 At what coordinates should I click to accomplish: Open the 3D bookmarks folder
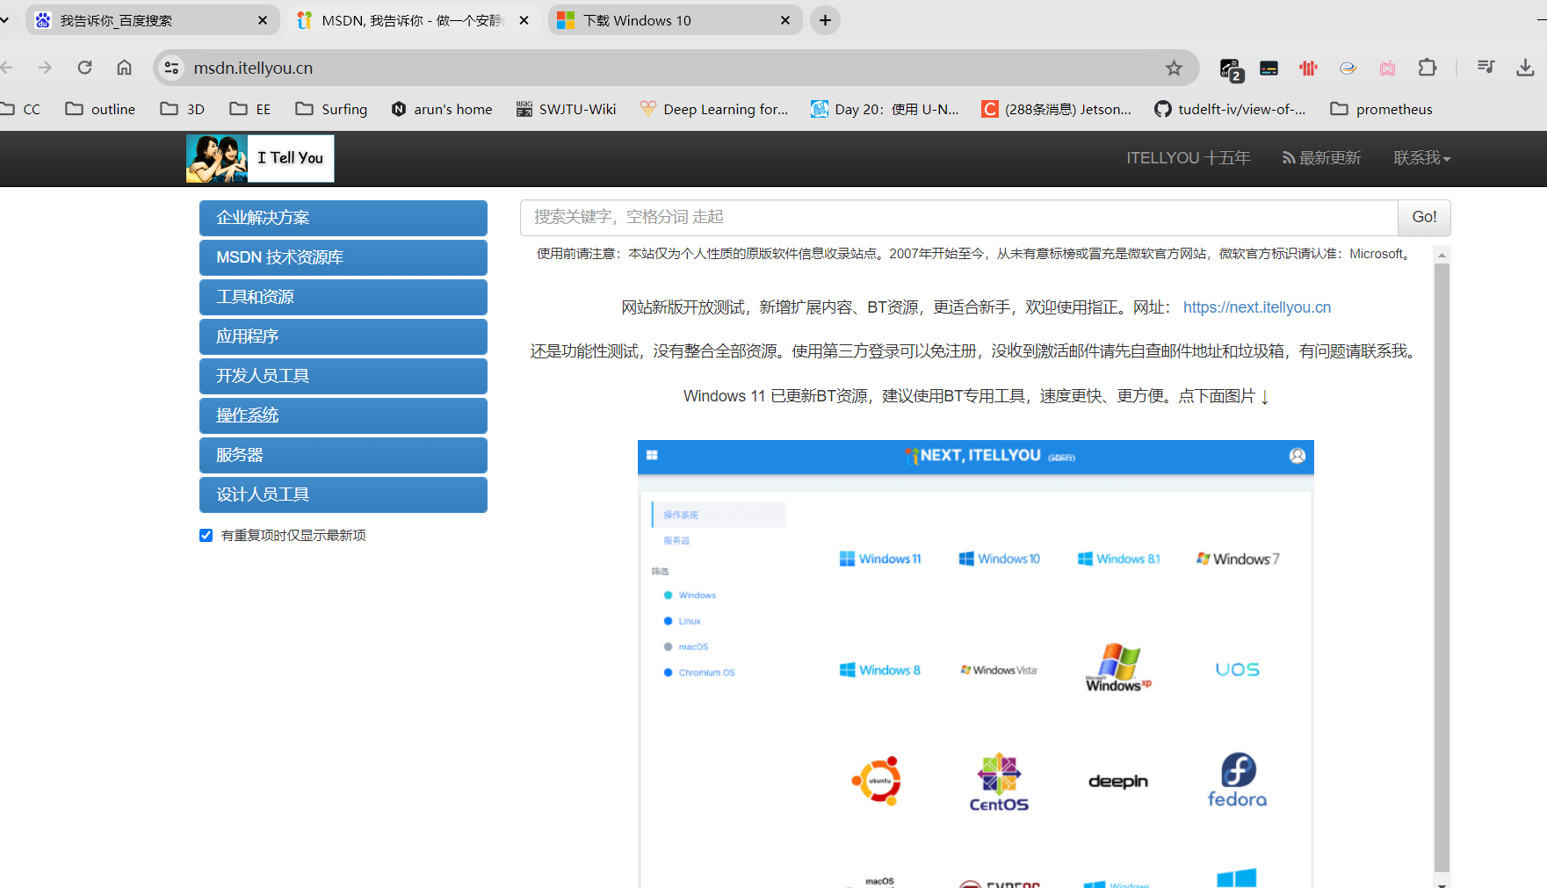click(x=182, y=109)
